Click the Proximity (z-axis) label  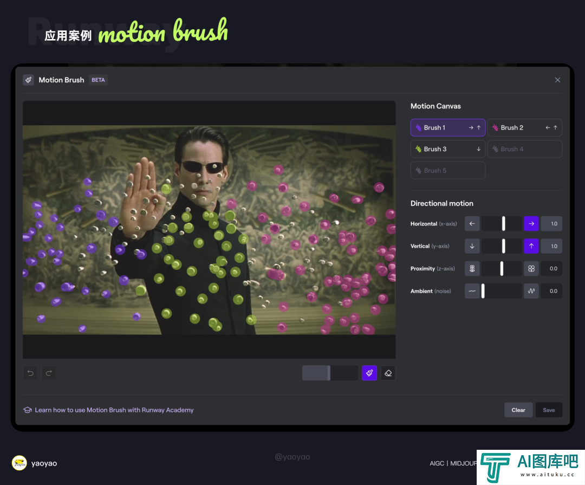pyautogui.click(x=432, y=268)
